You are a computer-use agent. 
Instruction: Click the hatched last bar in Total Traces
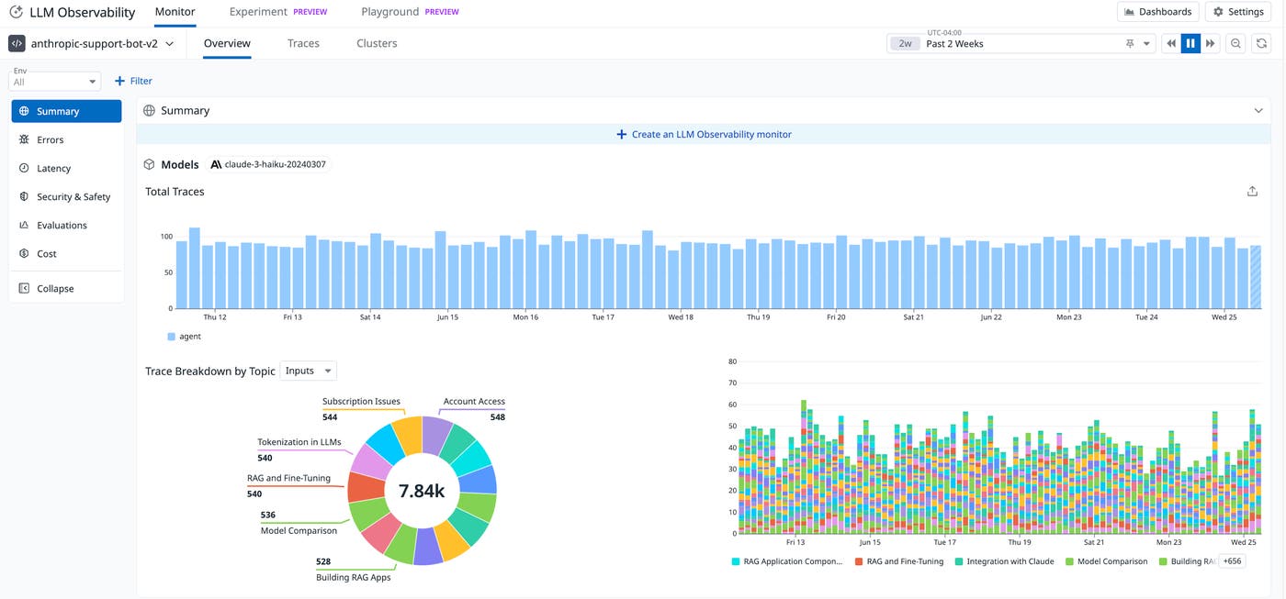pyautogui.click(x=1256, y=277)
